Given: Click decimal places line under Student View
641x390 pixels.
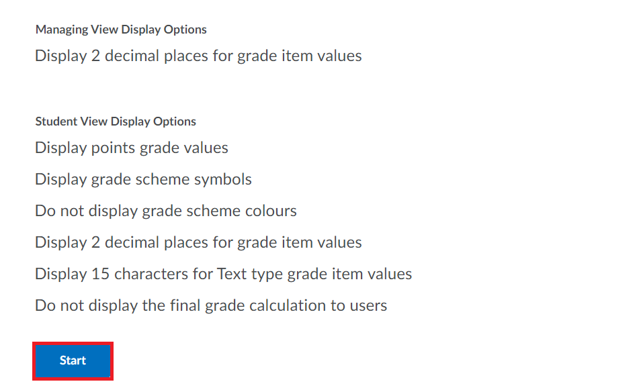Looking at the screenshot, I should 198,242.
